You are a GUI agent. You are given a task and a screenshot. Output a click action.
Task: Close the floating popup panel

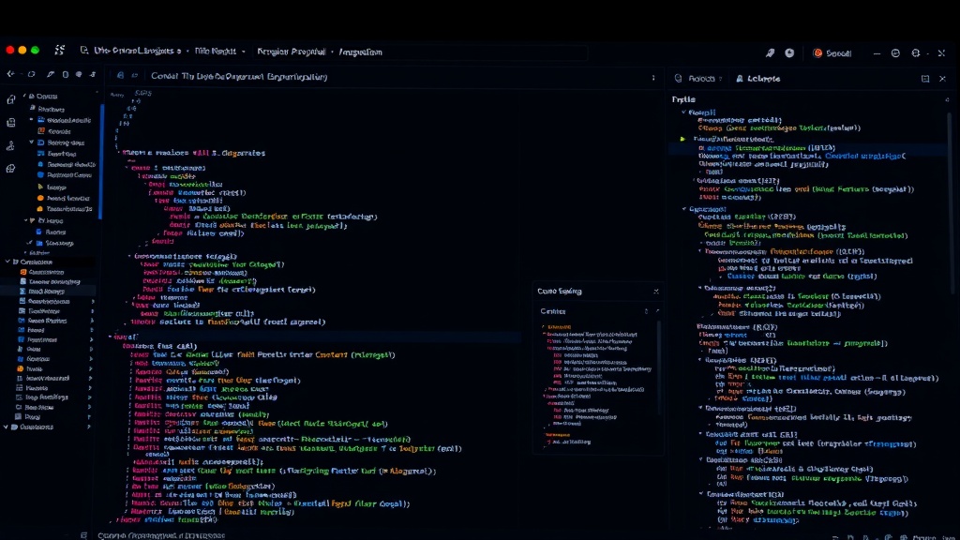655,292
